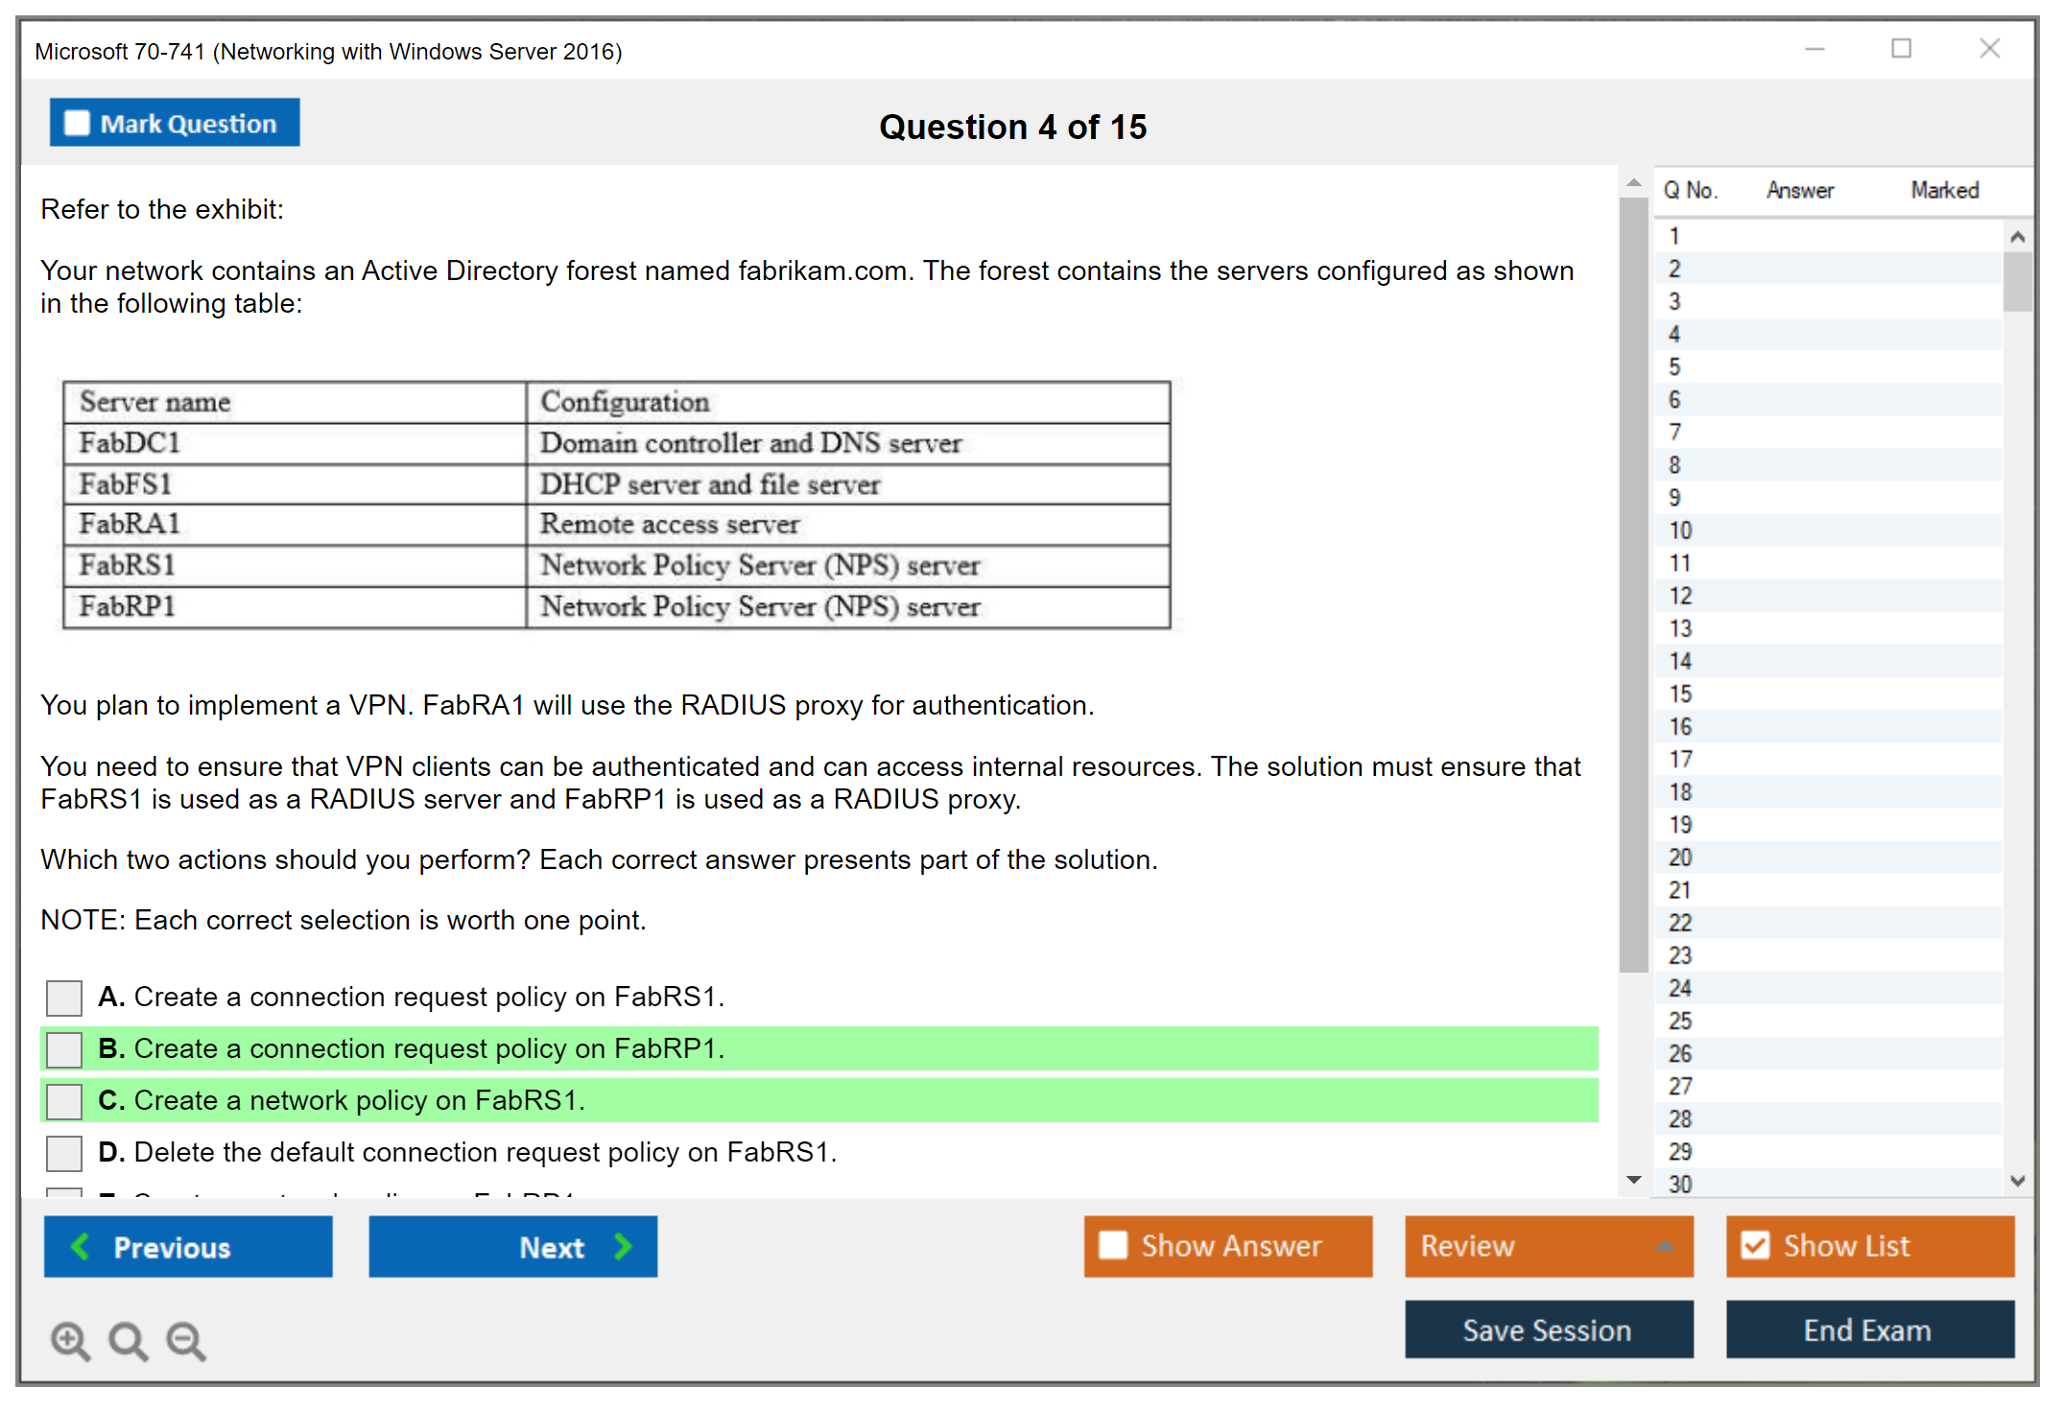Click the zoom out magnifier icon
This screenshot has width=2063, height=1410.
(186, 1340)
